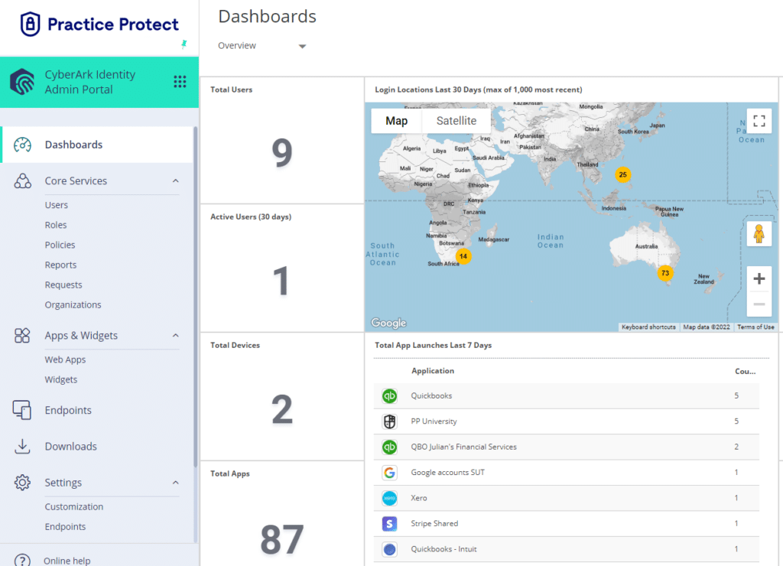Zoom out on the login locations map
The width and height of the screenshot is (783, 566).
tap(759, 304)
